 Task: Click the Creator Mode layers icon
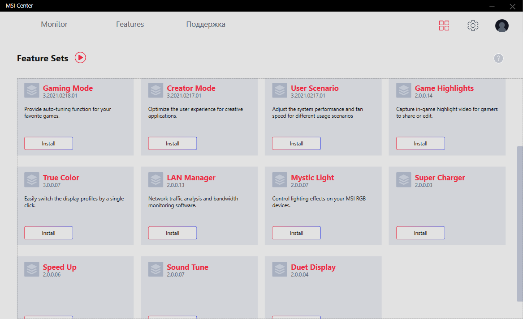(x=156, y=90)
